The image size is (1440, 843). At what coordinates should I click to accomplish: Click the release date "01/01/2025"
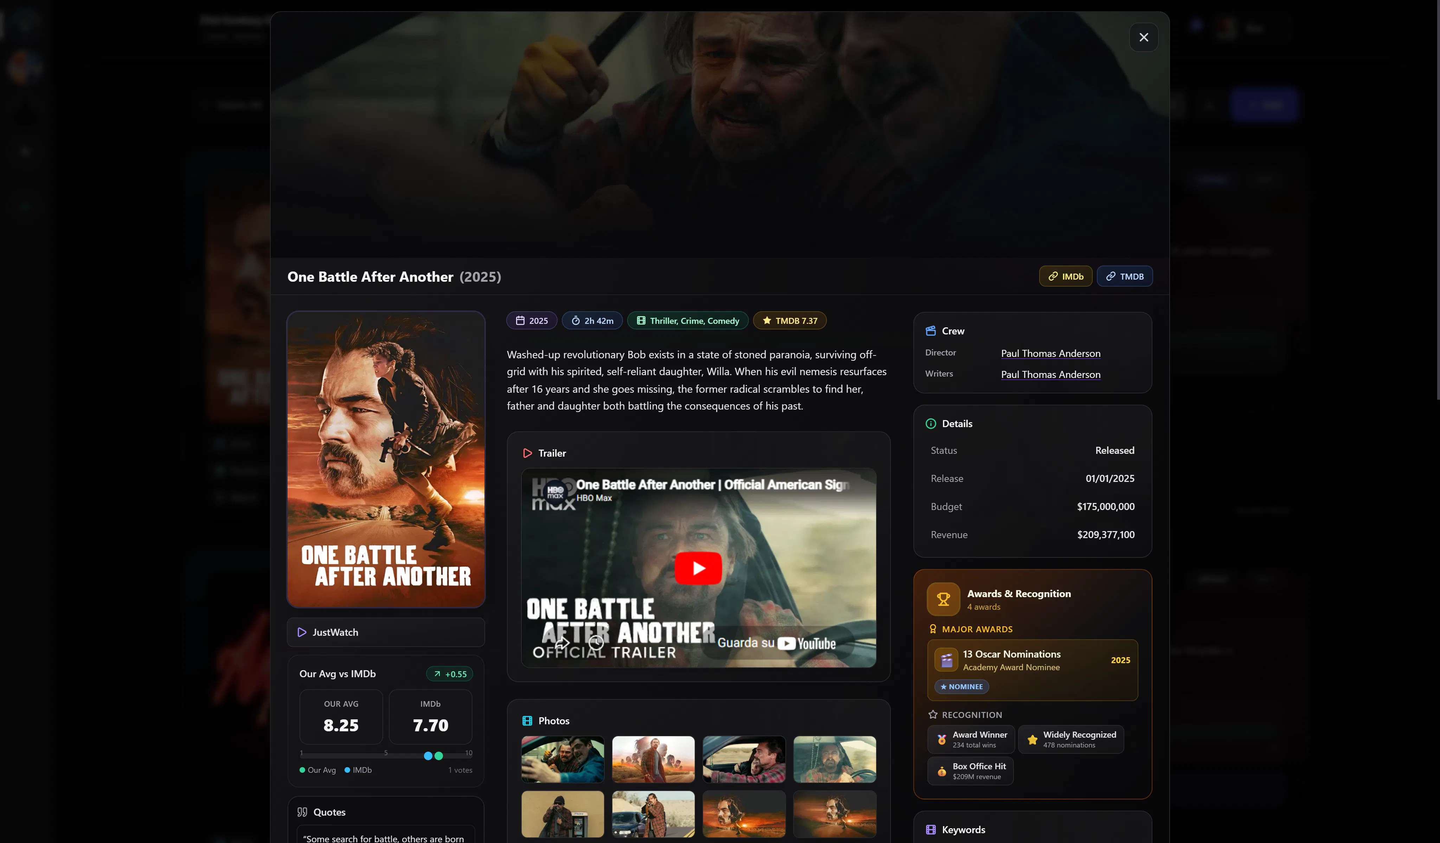point(1110,478)
